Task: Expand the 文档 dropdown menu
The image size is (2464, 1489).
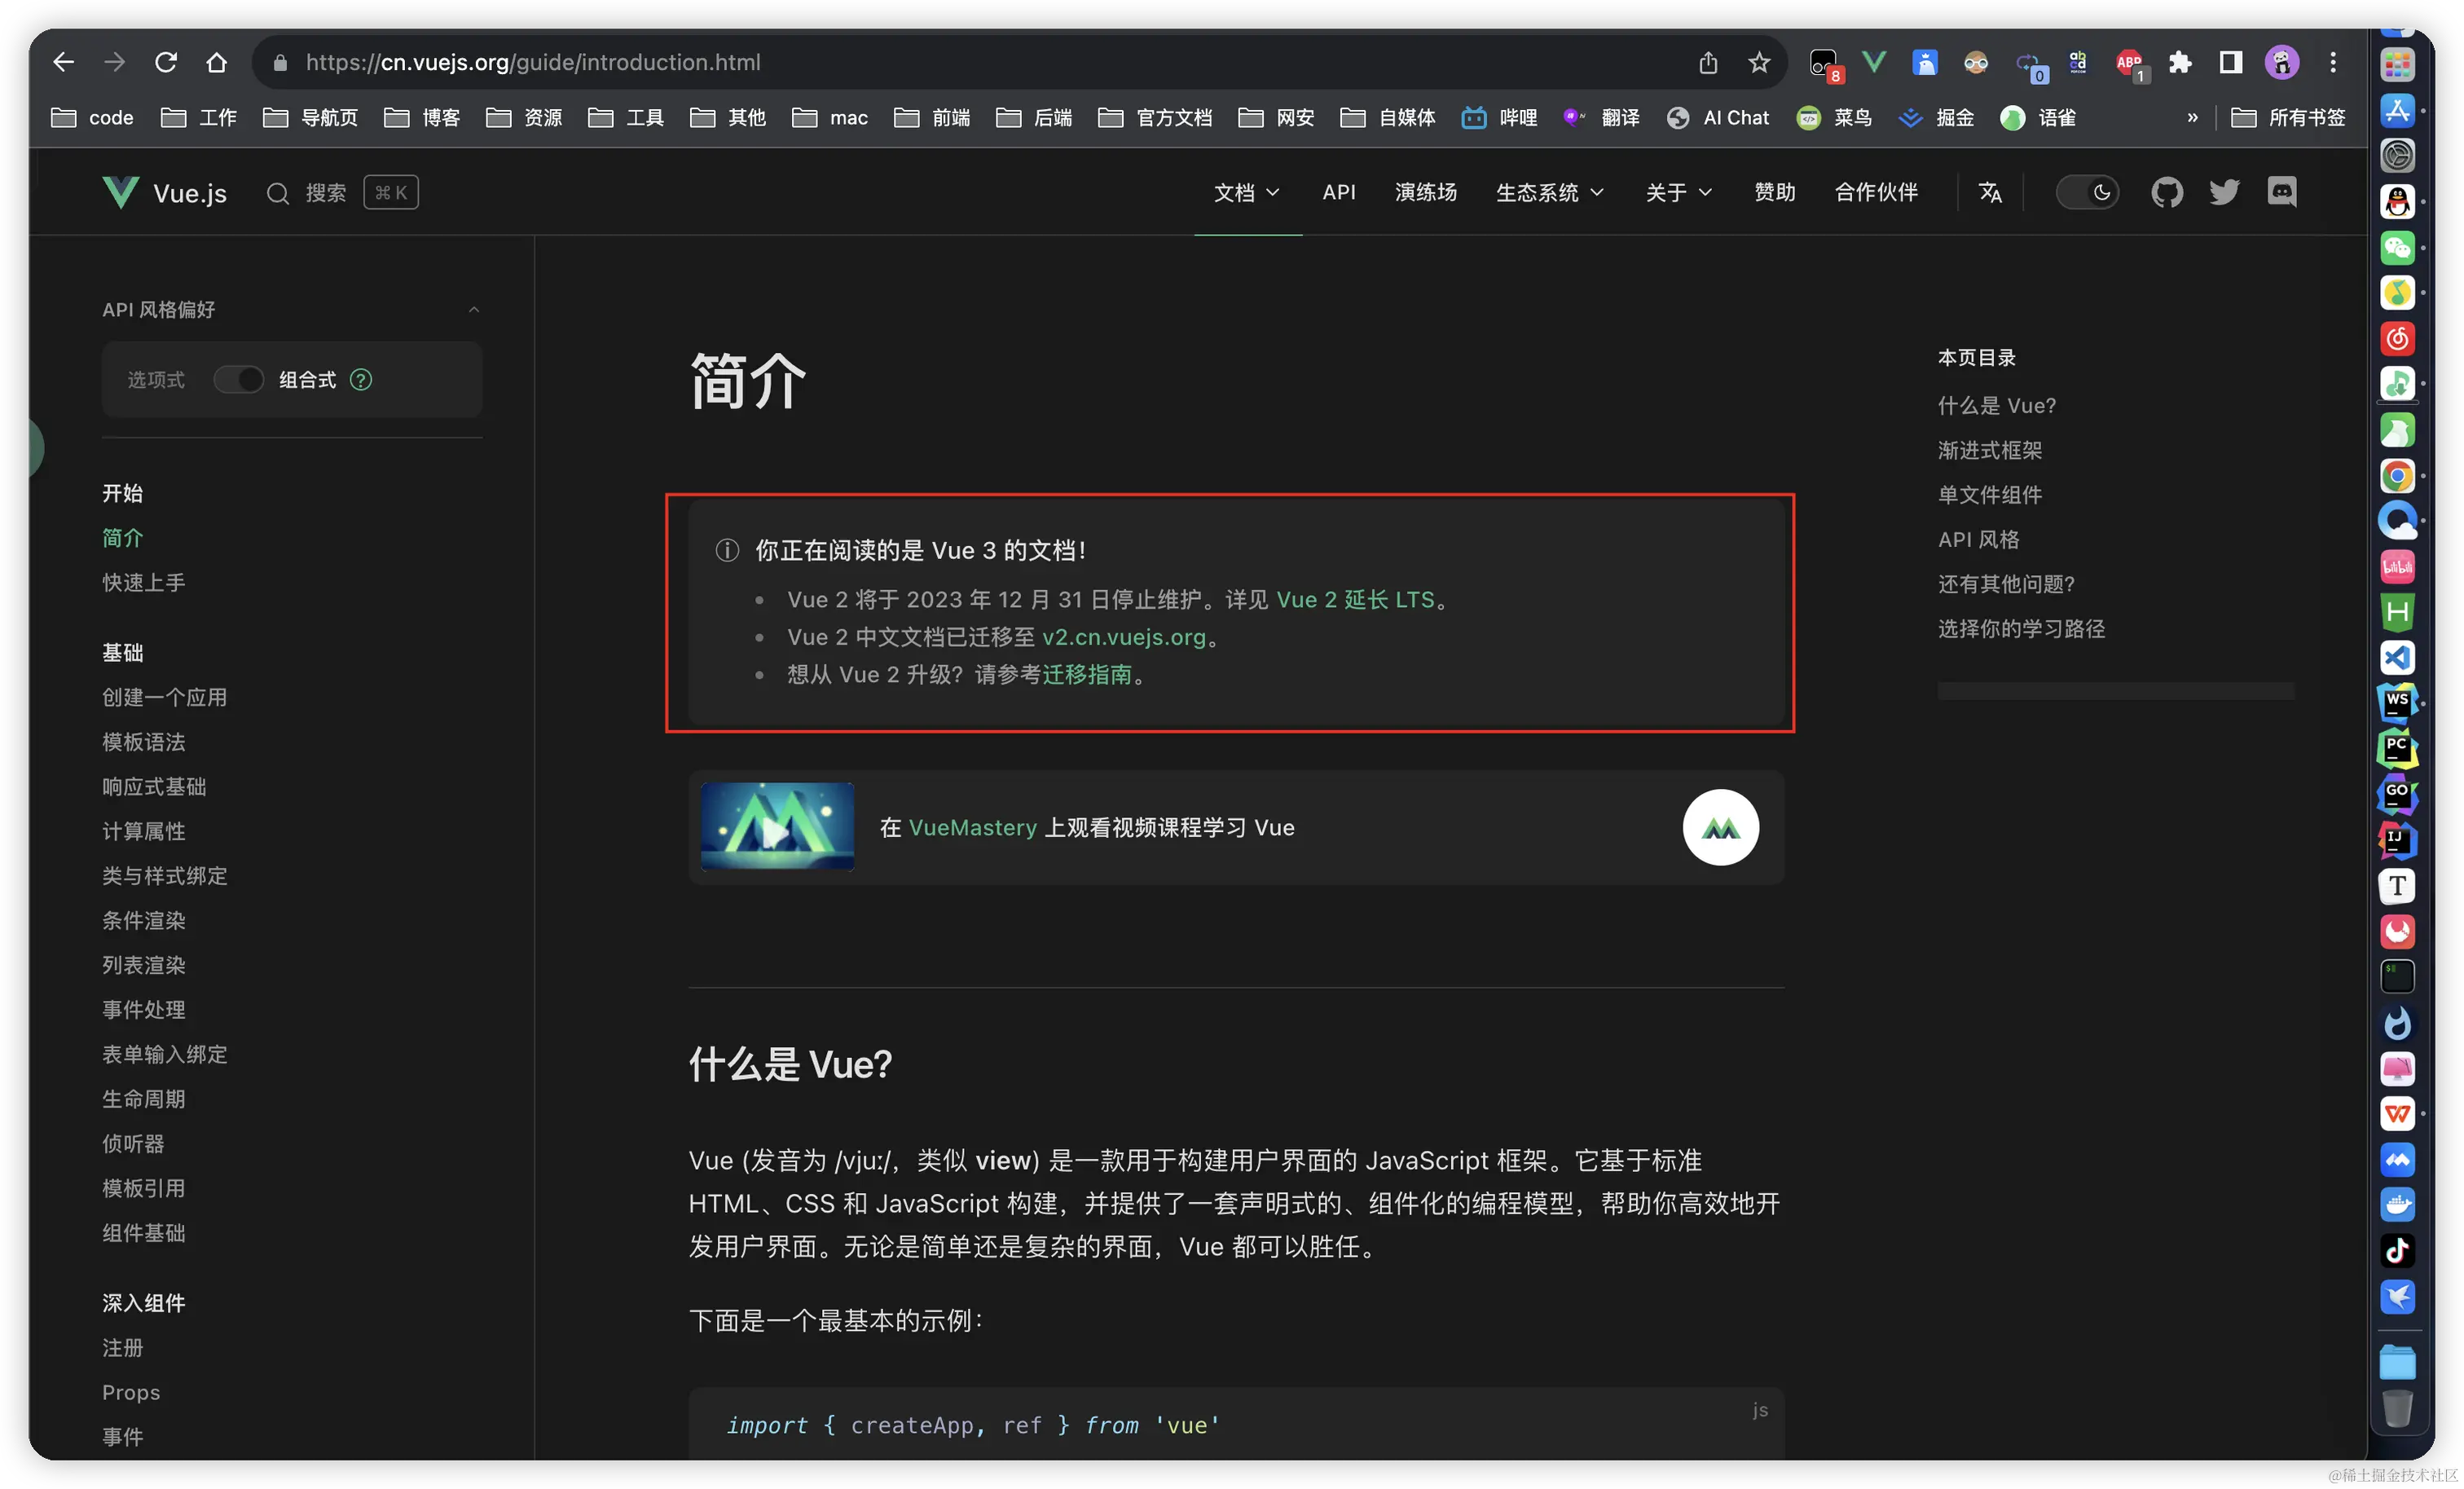Action: pos(1246,192)
